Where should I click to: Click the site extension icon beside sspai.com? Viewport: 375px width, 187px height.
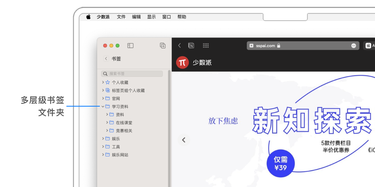[251, 46]
